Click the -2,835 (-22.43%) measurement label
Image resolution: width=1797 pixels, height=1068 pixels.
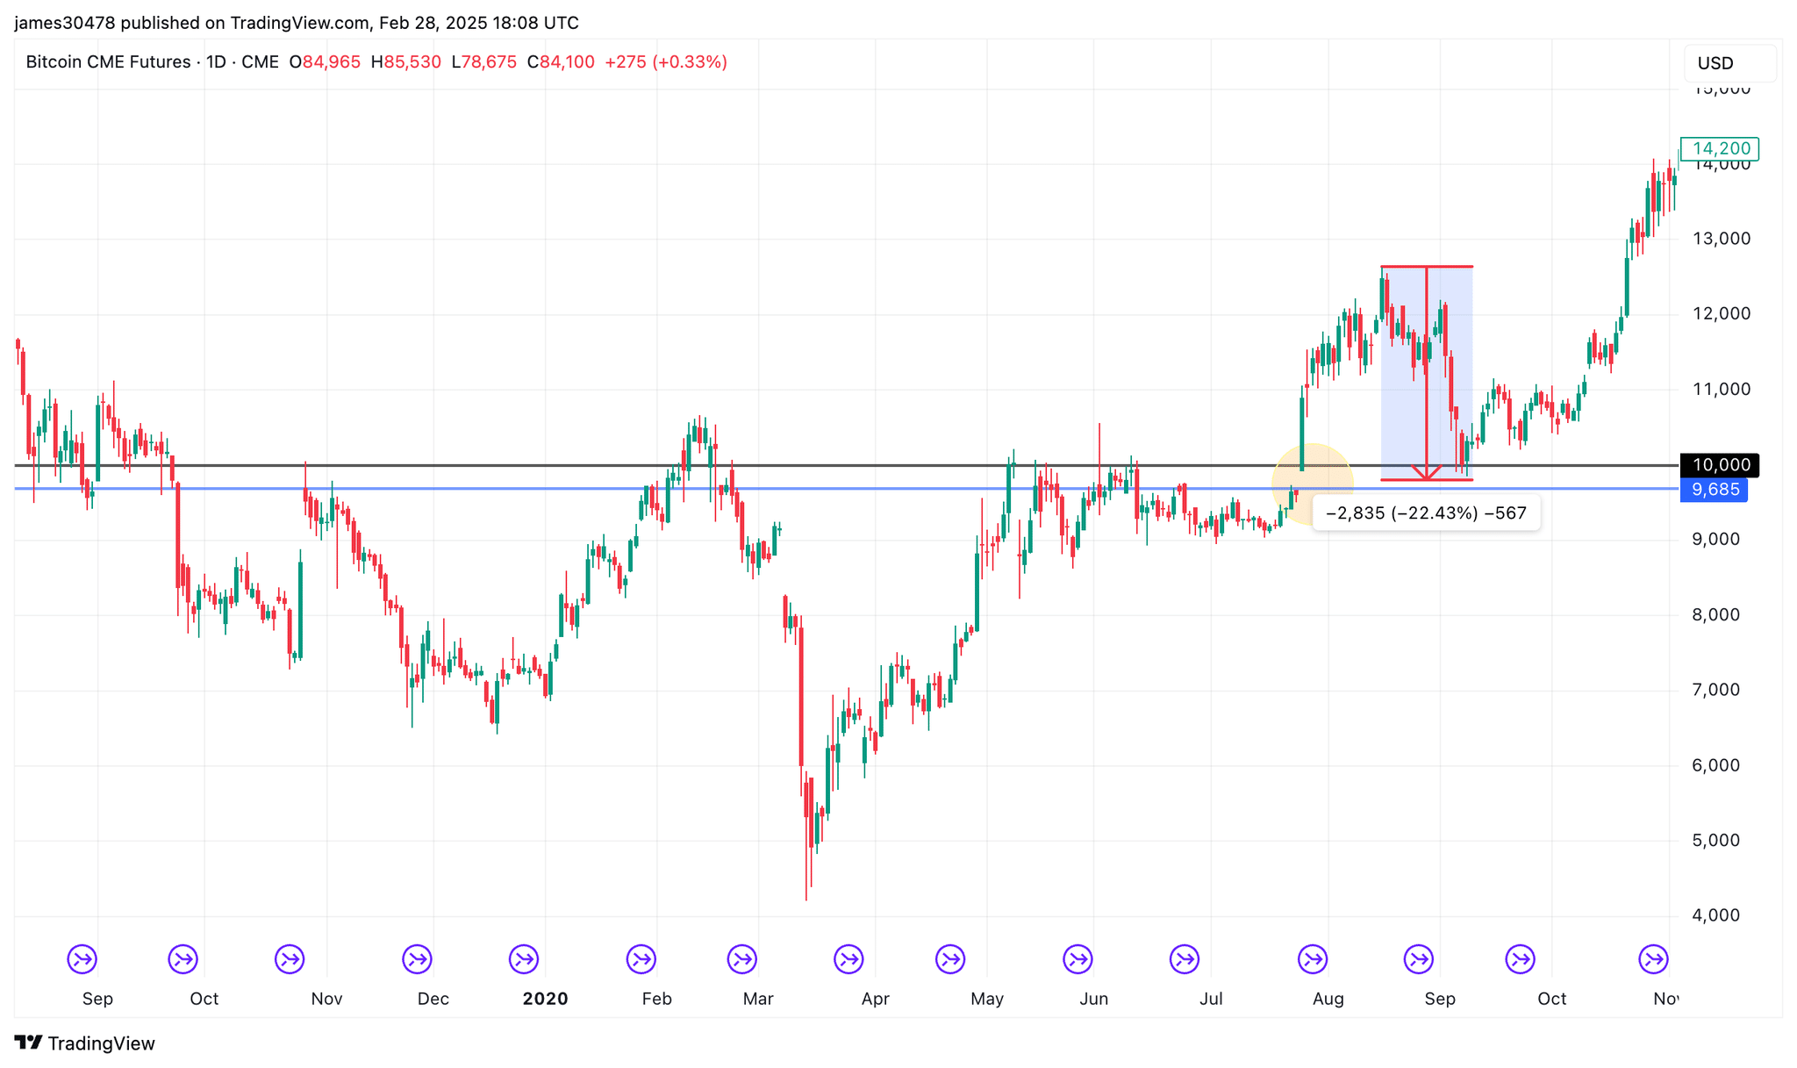coord(1426,513)
